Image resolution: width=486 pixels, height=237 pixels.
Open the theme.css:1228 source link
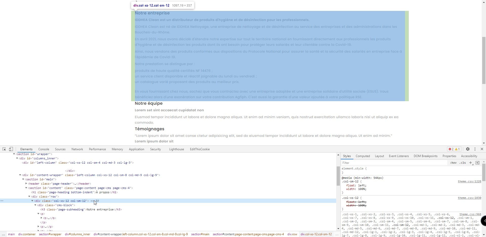pos(469,182)
